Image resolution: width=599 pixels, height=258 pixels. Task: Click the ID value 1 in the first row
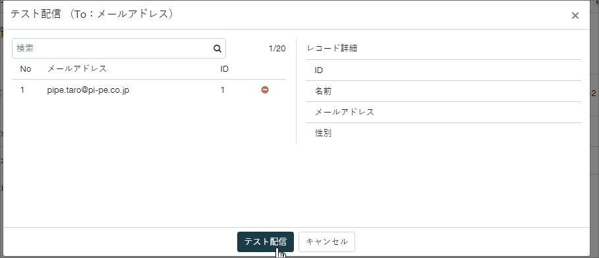(x=223, y=90)
